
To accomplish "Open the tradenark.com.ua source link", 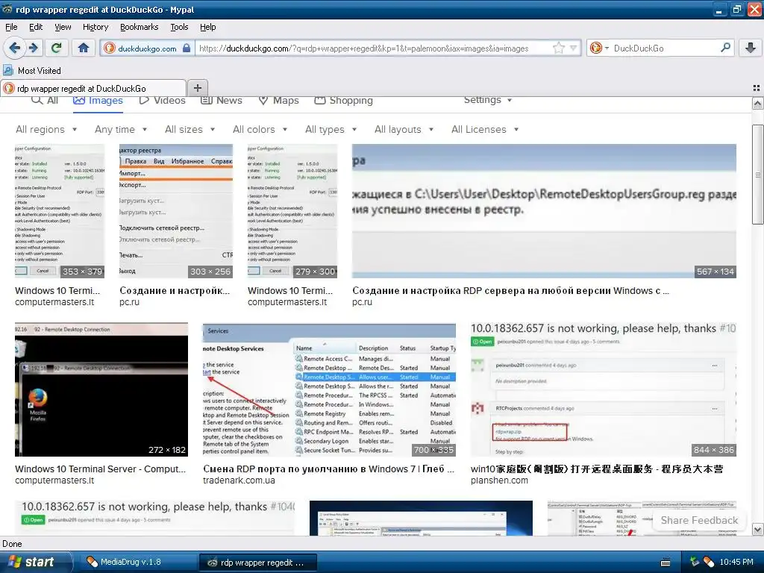I will [239, 480].
